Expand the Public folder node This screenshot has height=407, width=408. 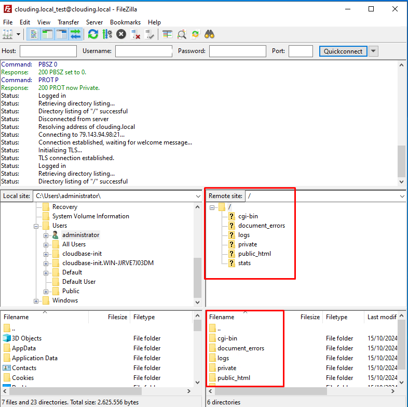pos(46,292)
